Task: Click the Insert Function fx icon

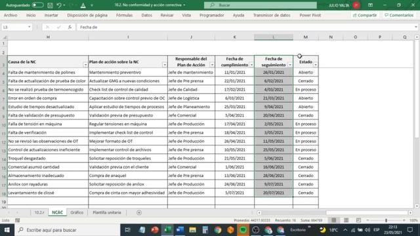Action: pyautogui.click(x=70, y=27)
